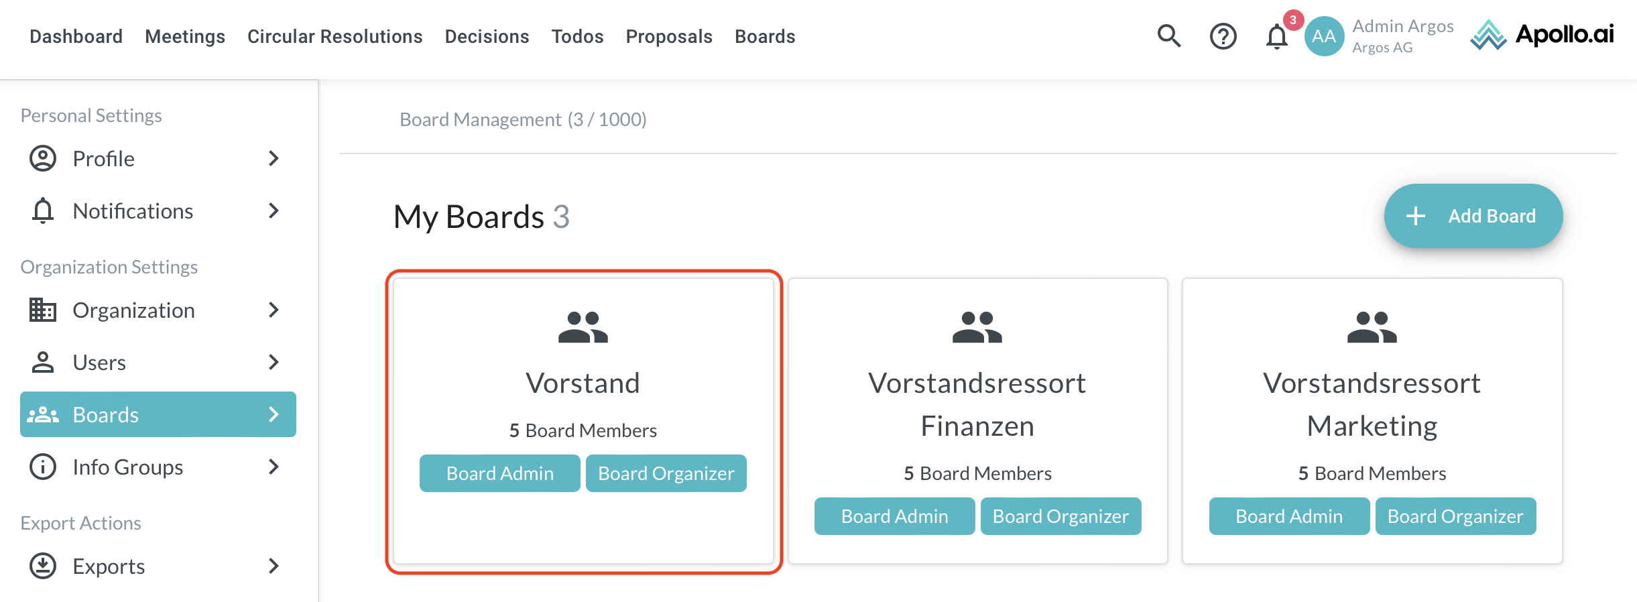Click Board Admin on Vorstand card
Image resolution: width=1637 pixels, height=602 pixels.
(x=499, y=473)
